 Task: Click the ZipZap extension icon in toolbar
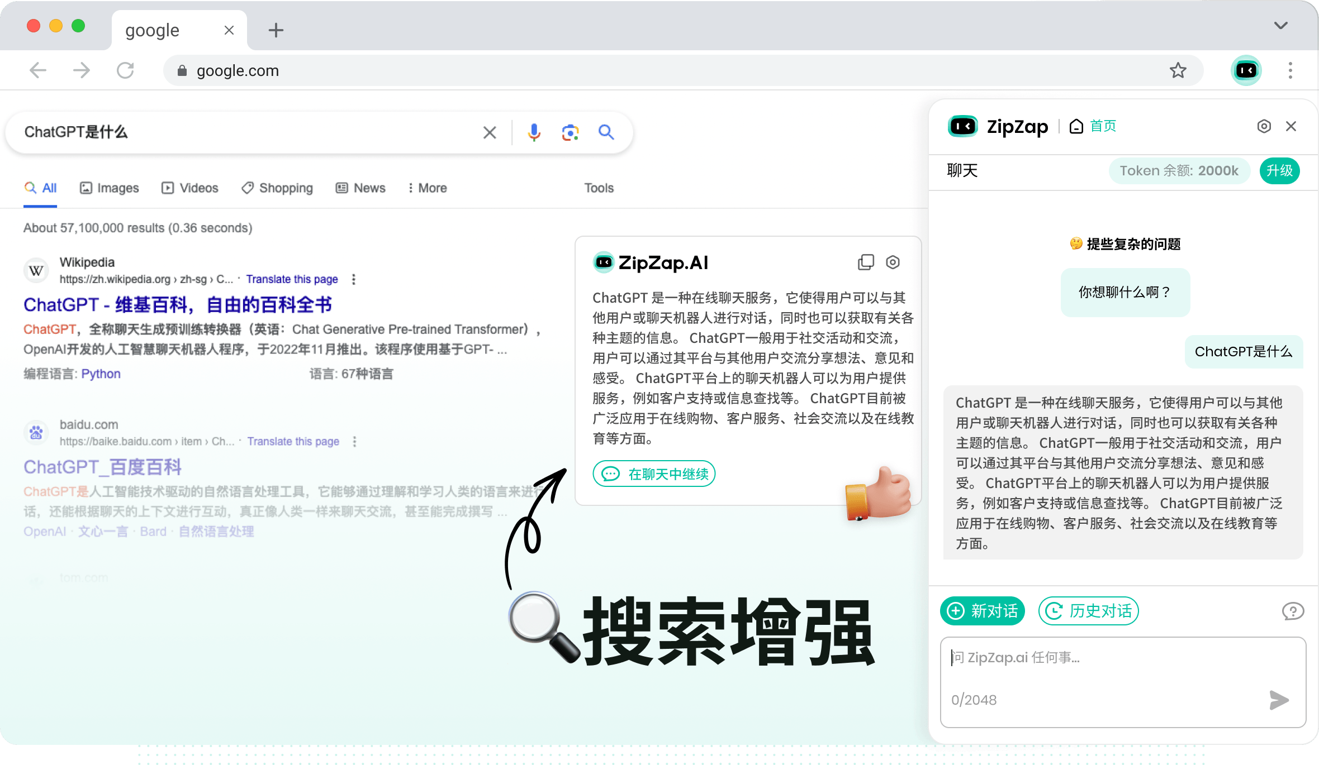pyautogui.click(x=1246, y=70)
